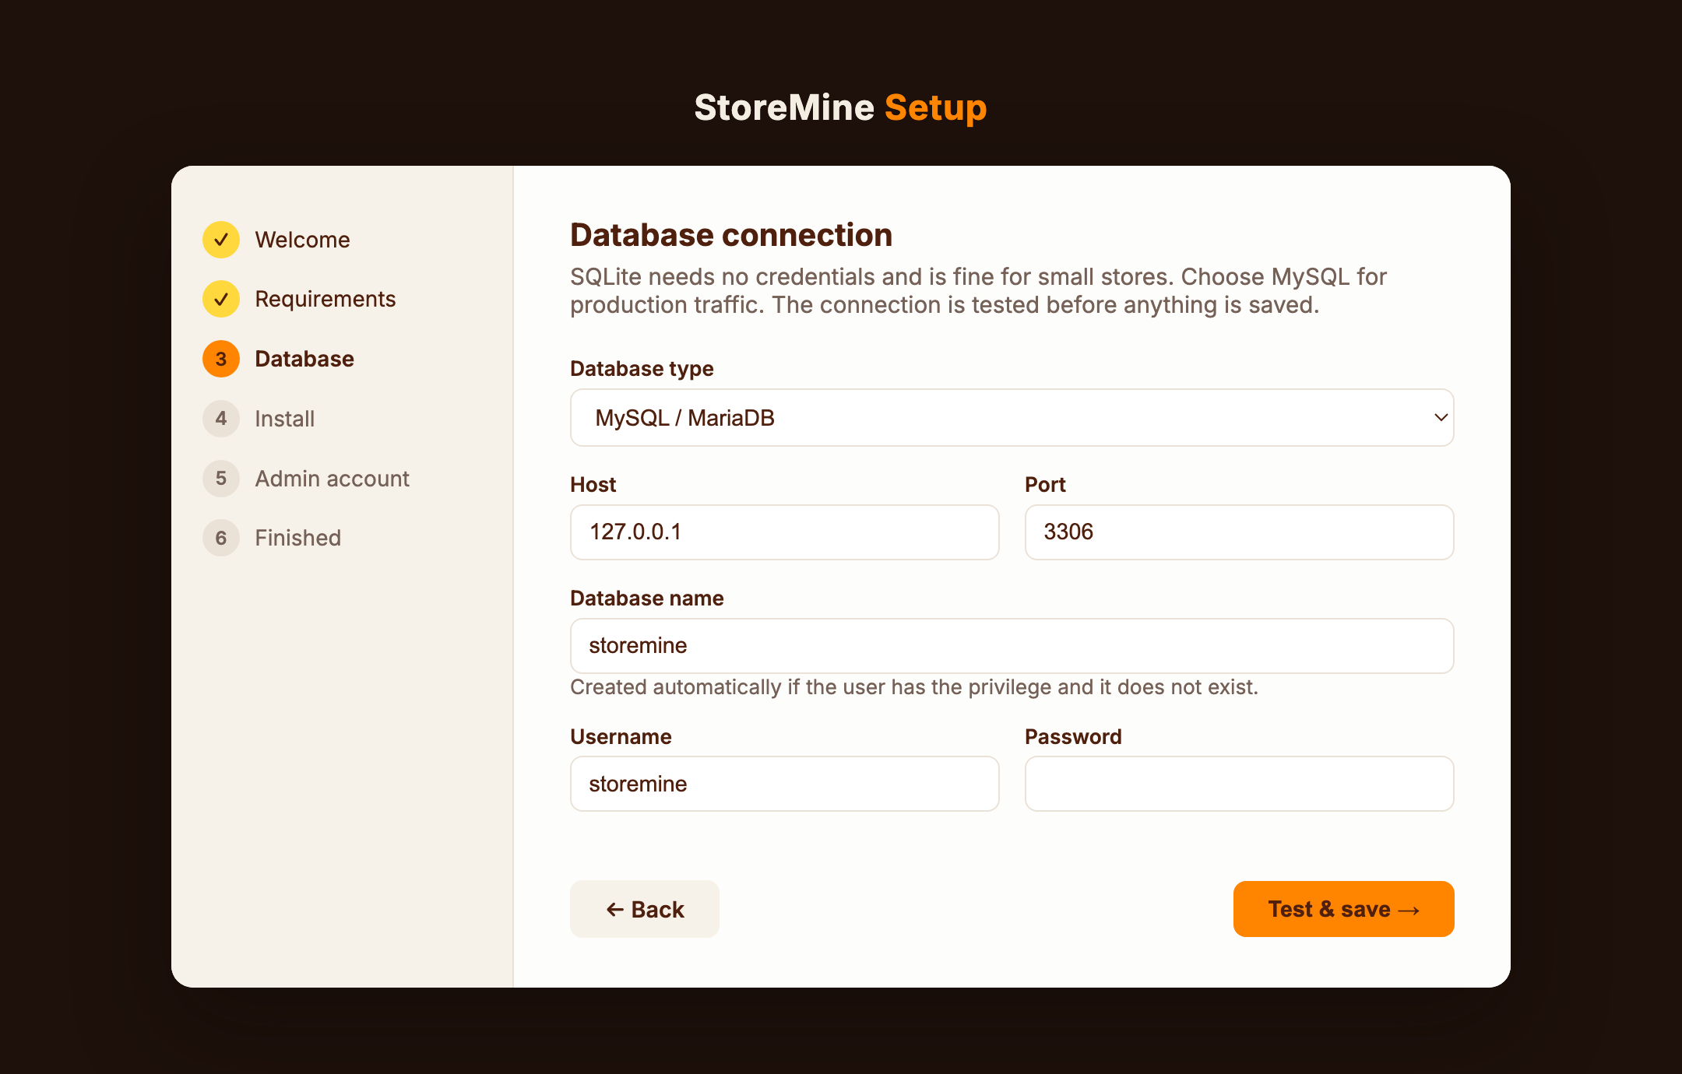Select the Install step label
The image size is (1682, 1074).
(285, 419)
